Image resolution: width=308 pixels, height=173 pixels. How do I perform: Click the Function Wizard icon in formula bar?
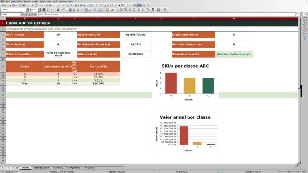pyautogui.click(x=26, y=14)
